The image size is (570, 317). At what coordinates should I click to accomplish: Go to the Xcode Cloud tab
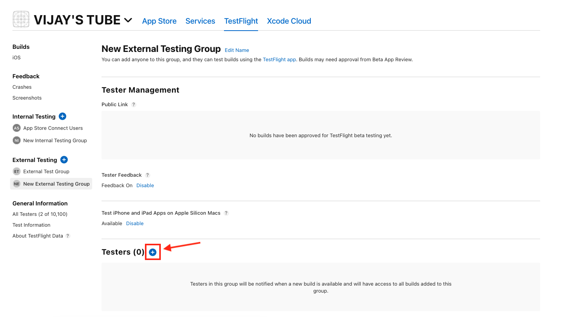pos(289,21)
